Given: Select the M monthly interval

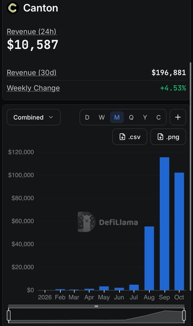Looking at the screenshot, I should pyautogui.click(x=117, y=117).
